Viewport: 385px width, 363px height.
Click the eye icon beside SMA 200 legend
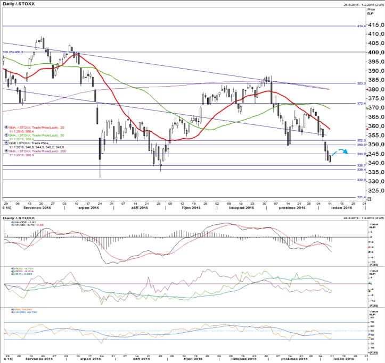6,151
